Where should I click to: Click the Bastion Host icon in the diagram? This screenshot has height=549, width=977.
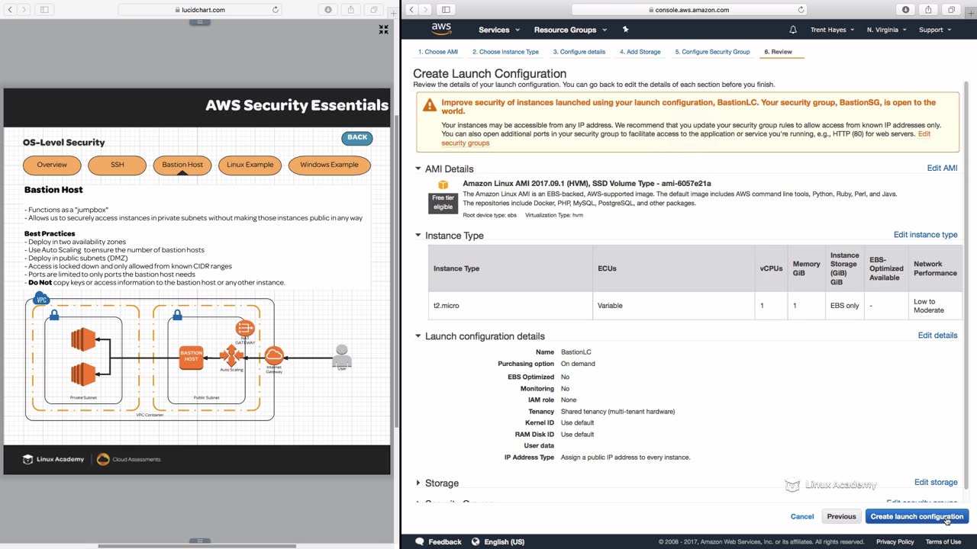pos(192,357)
